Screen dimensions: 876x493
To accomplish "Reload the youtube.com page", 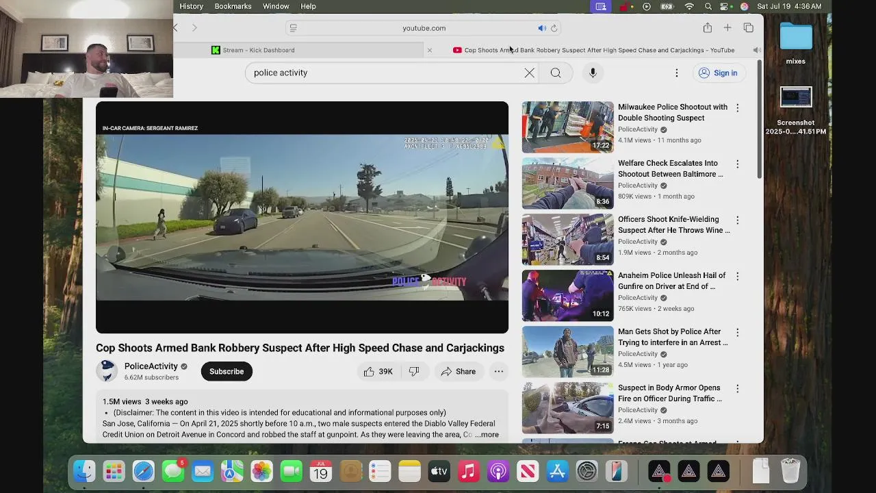I will (x=554, y=28).
